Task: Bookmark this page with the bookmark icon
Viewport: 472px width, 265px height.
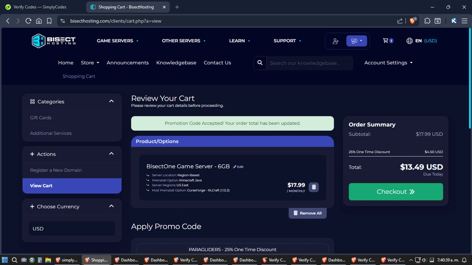Action: click(x=49, y=21)
